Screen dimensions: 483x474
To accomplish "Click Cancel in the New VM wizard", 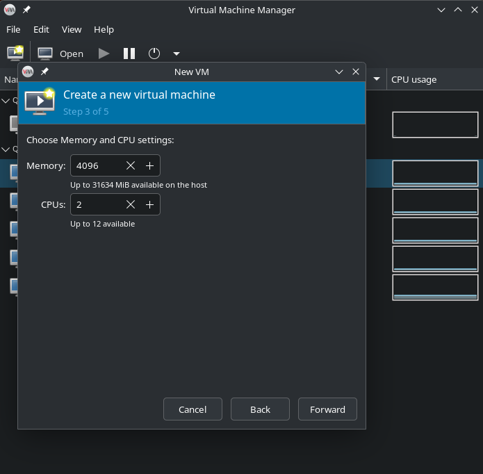I will 193,409.
